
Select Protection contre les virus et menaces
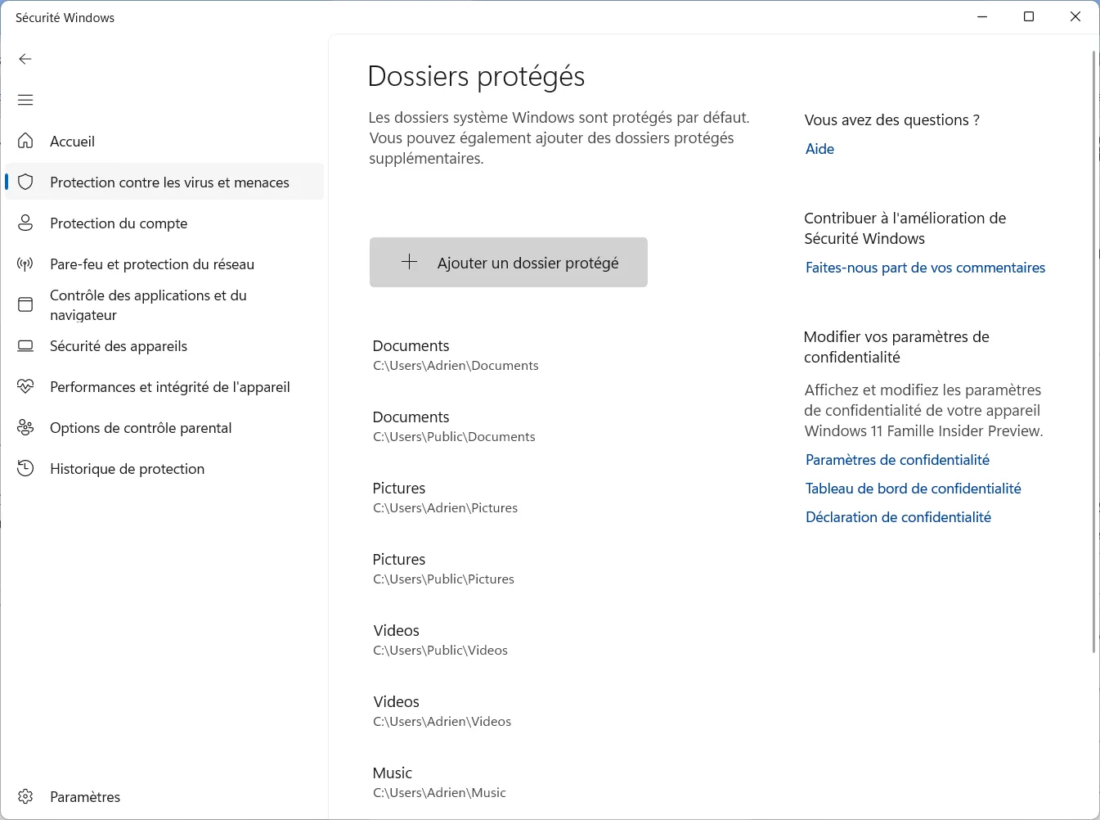pos(169,182)
